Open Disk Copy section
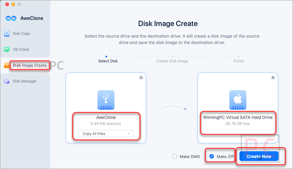The height and width of the screenshot is (169, 293). 22,34
